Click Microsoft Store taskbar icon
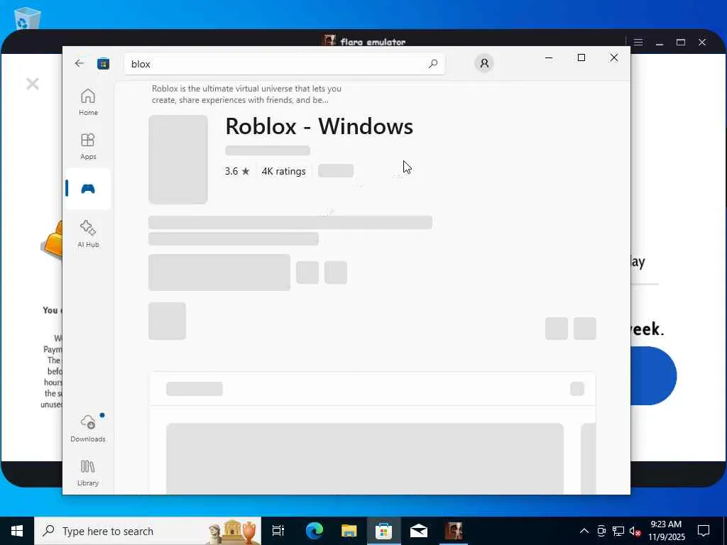The width and height of the screenshot is (727, 545). click(383, 531)
